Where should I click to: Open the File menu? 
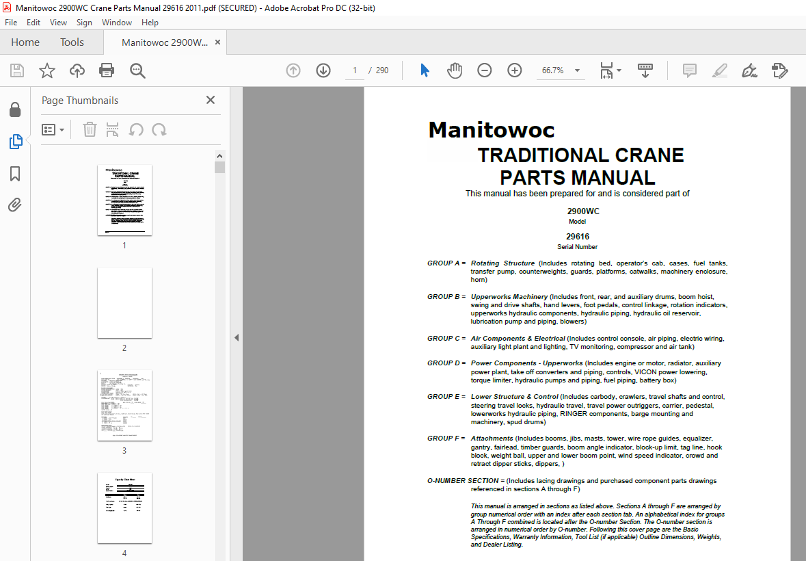pyautogui.click(x=11, y=22)
